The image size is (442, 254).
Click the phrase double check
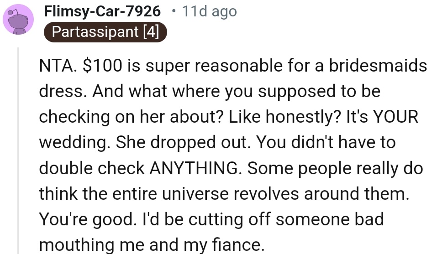pyautogui.click(x=92, y=168)
